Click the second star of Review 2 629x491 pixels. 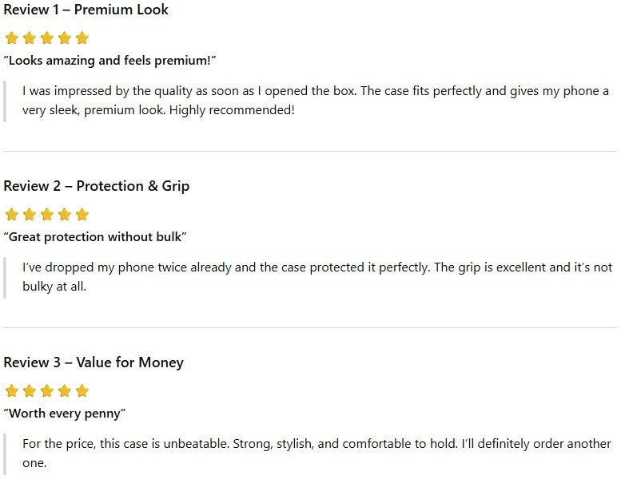[x=29, y=215]
